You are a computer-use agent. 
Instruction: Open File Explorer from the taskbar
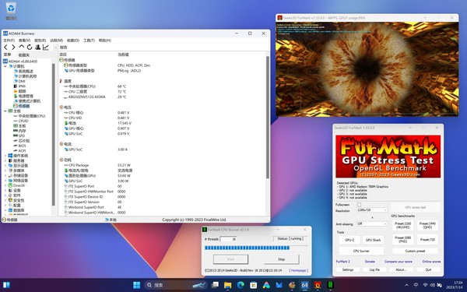(x=228, y=285)
